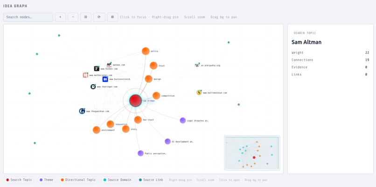Click the fit-to-view toolbar button
Screen dimensions: 376x187
point(86,17)
